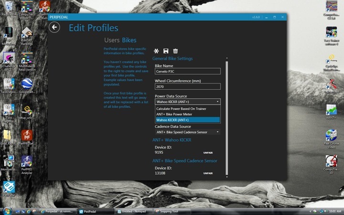Create a new bike profile with asterisk icon
Screen dimensions: 344x215
(156, 51)
